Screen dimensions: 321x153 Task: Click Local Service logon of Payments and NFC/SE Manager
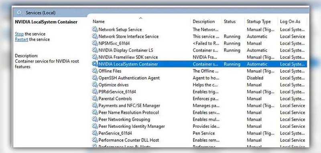tap(293, 106)
